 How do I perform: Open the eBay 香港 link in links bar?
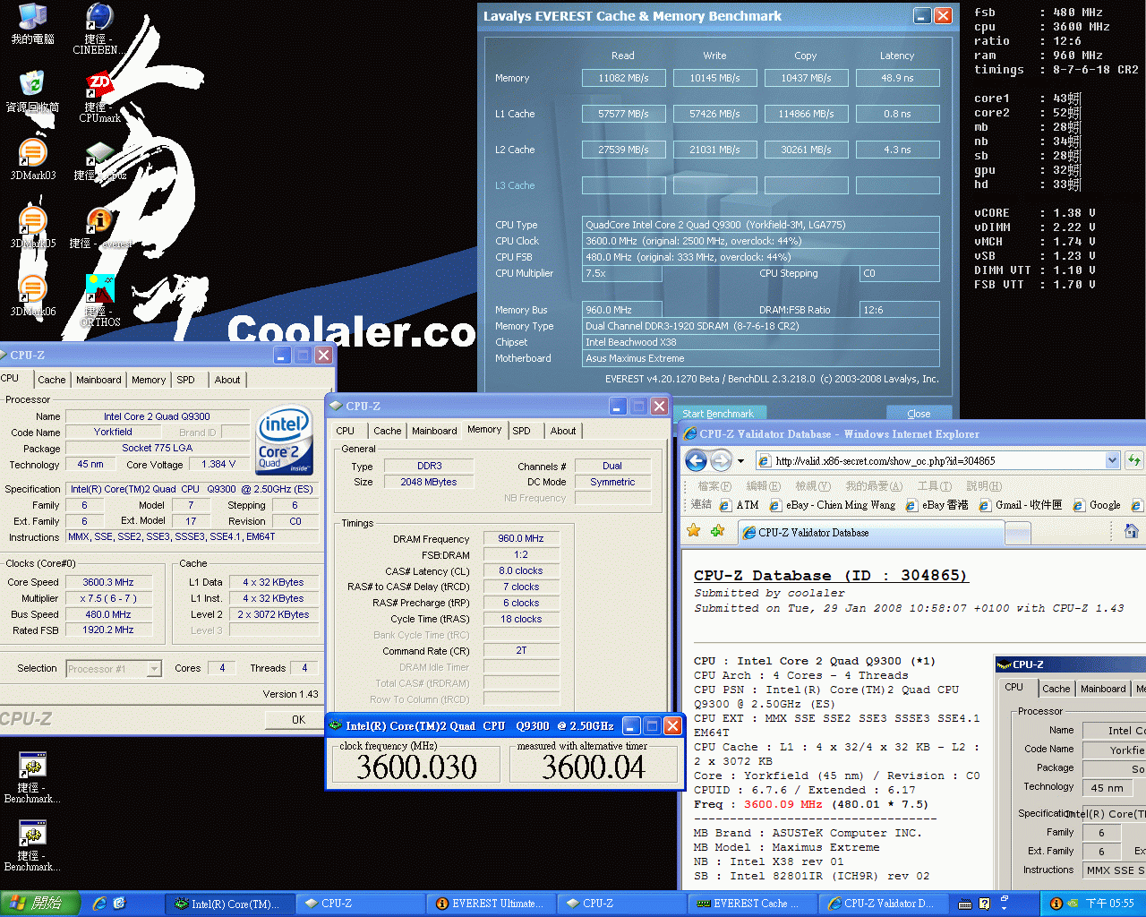click(937, 505)
